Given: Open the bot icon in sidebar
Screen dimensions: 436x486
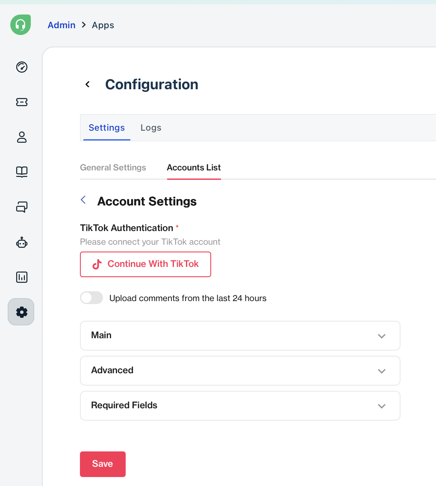Looking at the screenshot, I should click(22, 242).
